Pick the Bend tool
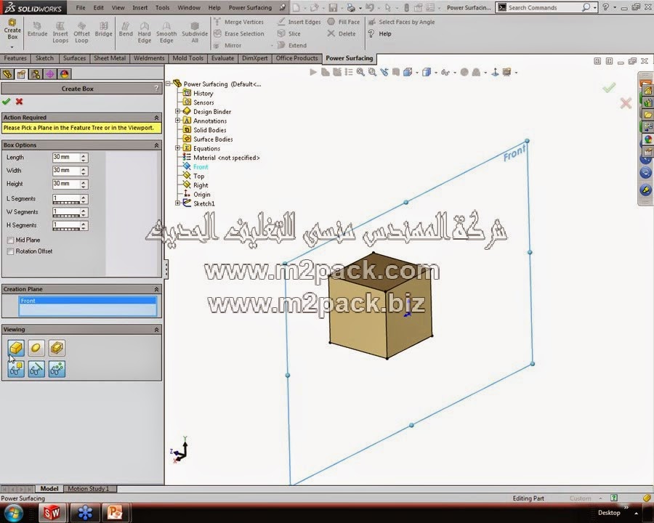The width and height of the screenshot is (654, 523). [126, 30]
